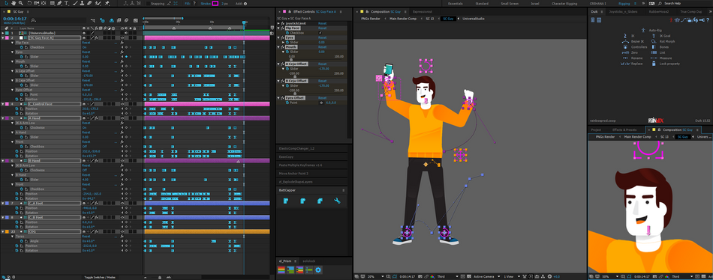Click the Duik Bezier IK button
The image size is (713, 280).
(x=634, y=41)
